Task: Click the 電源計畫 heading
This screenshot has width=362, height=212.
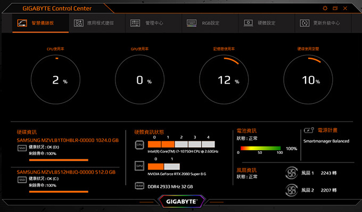Action: click(x=327, y=131)
